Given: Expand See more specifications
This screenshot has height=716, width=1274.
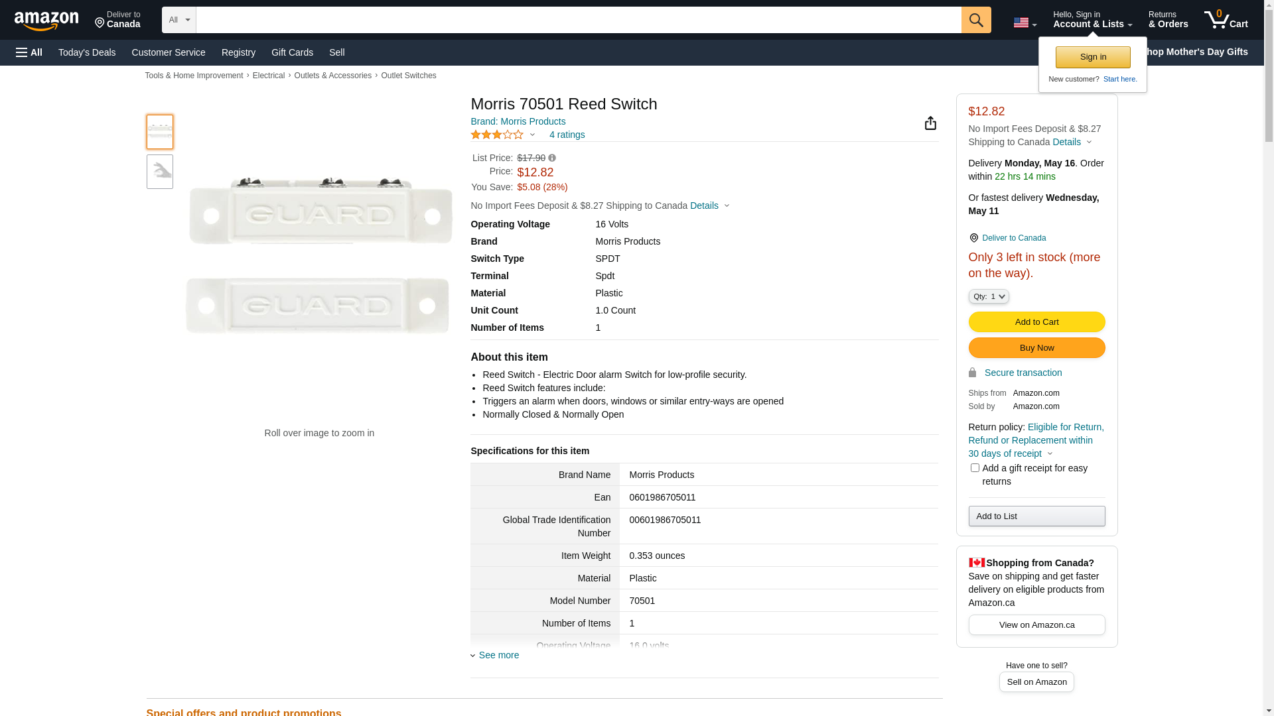Looking at the screenshot, I should click(x=498, y=655).
